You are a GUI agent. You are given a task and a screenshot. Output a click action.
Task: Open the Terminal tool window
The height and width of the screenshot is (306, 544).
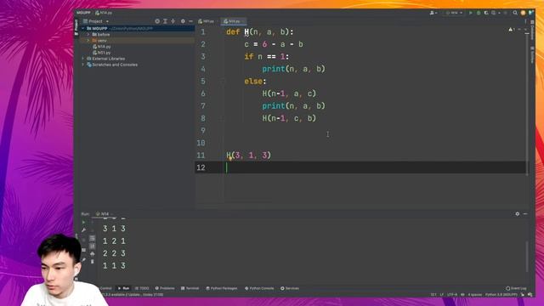pyautogui.click(x=190, y=288)
